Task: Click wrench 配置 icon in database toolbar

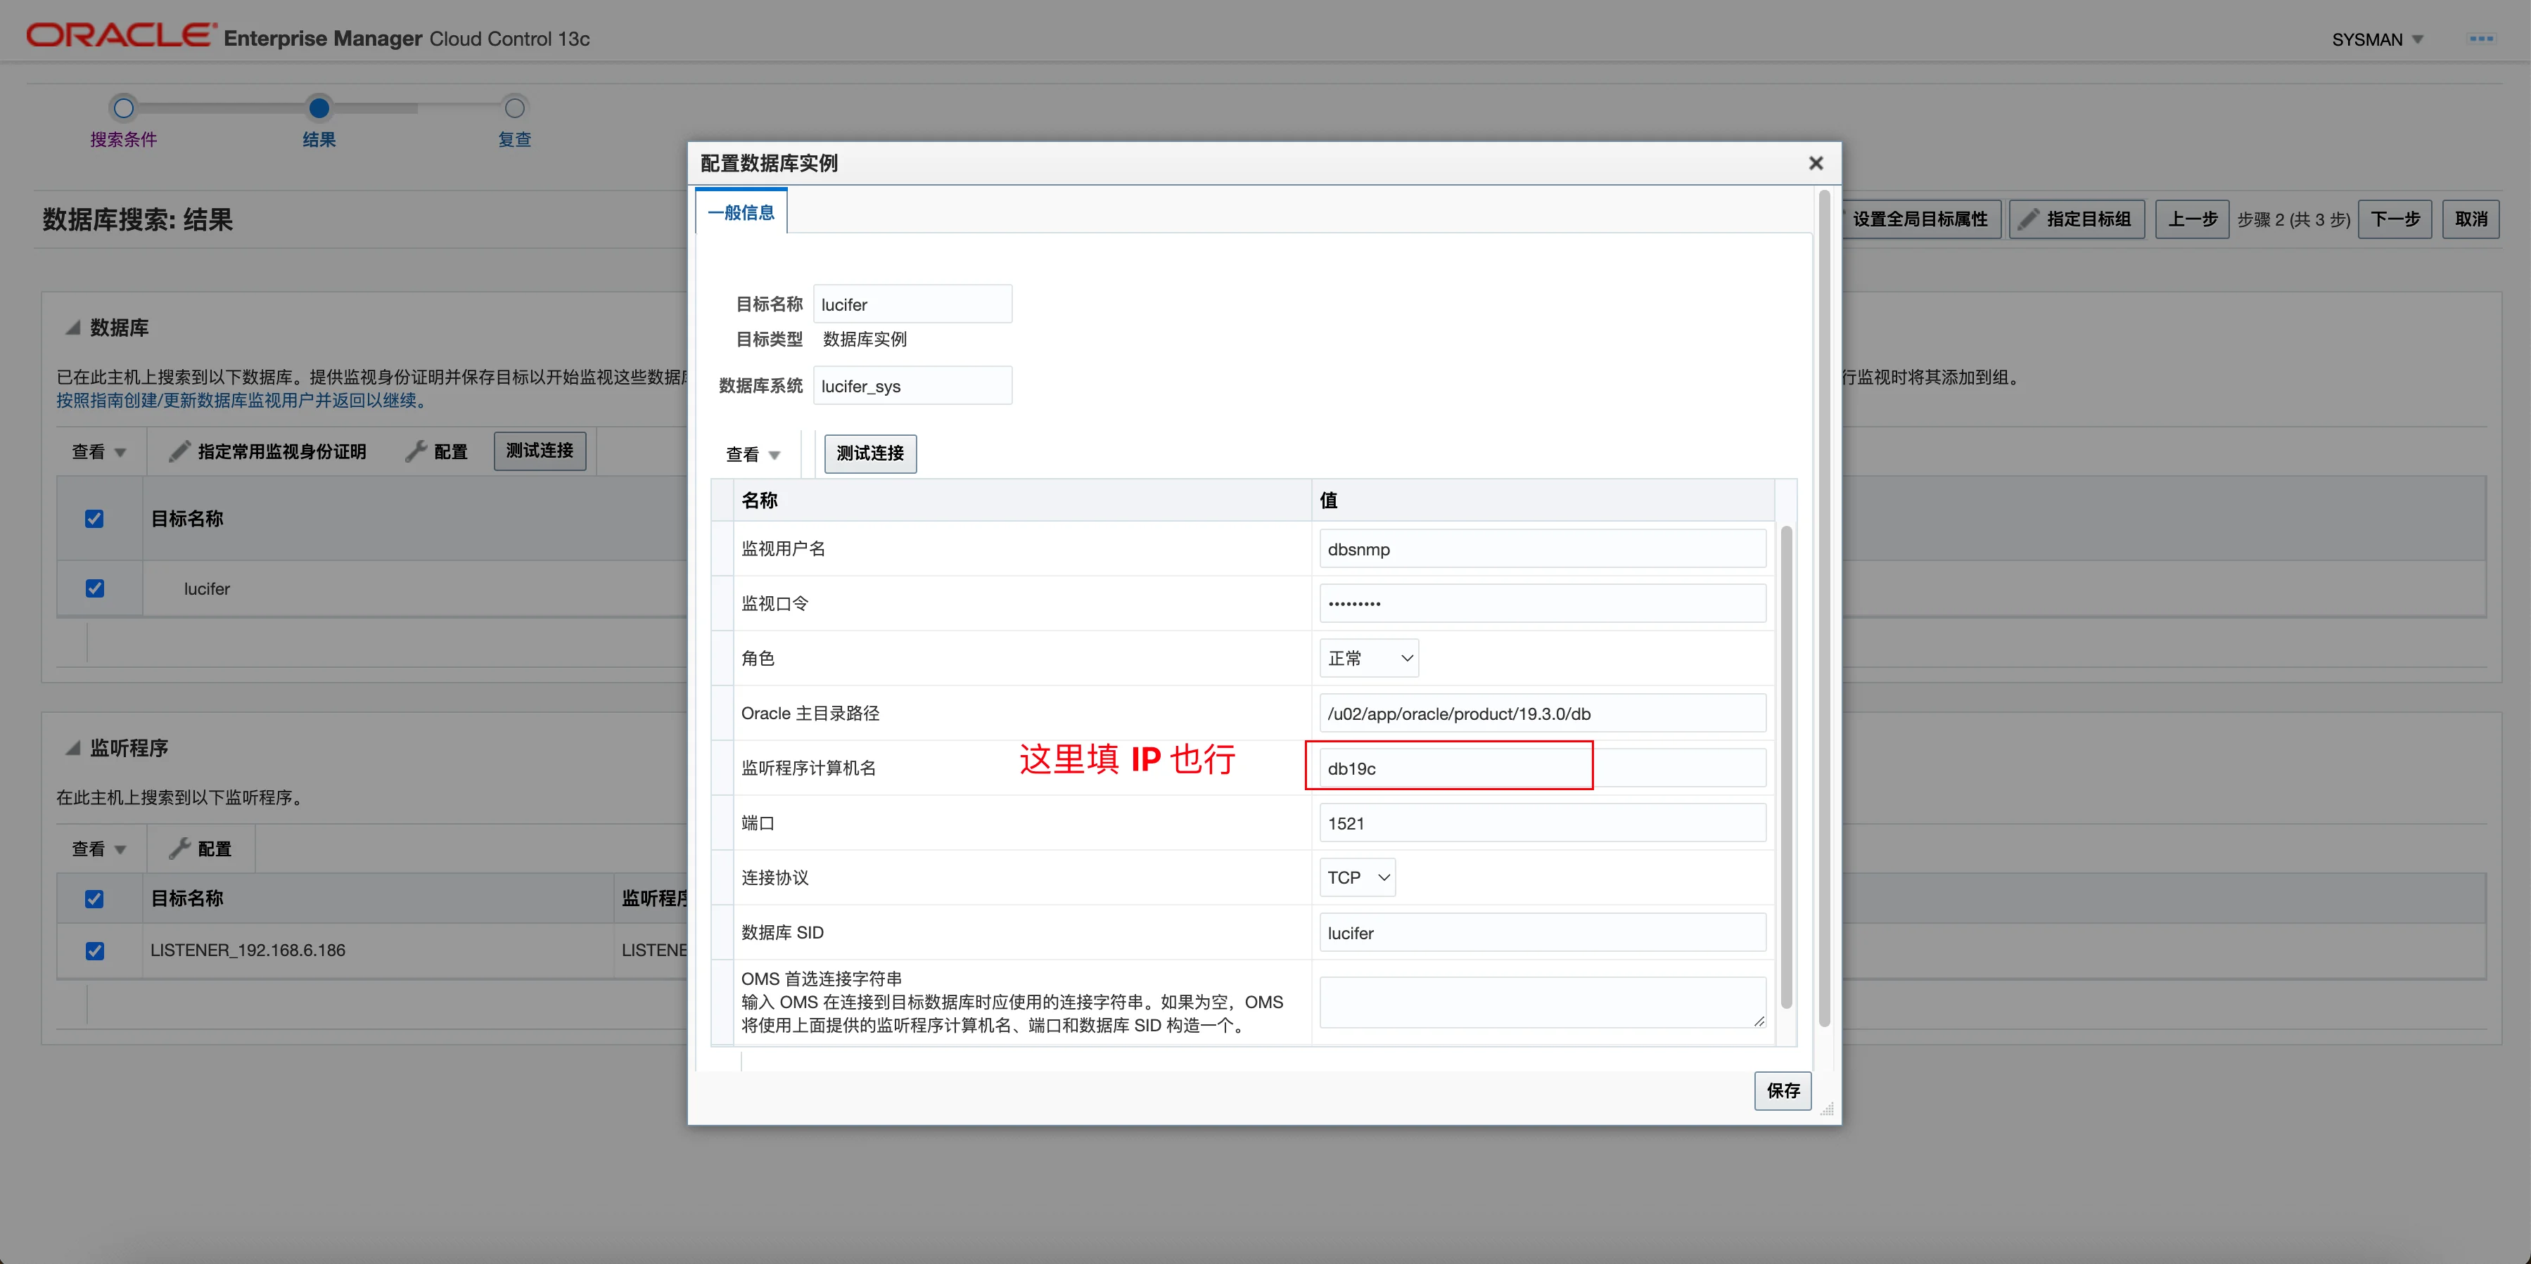Action: point(416,451)
